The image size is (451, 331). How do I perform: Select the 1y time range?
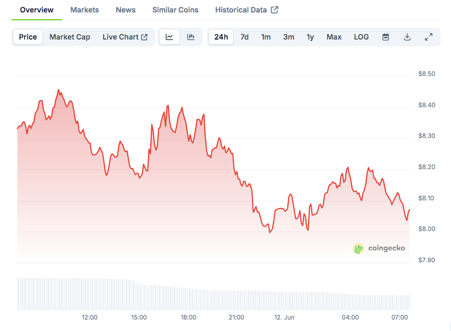click(x=310, y=37)
